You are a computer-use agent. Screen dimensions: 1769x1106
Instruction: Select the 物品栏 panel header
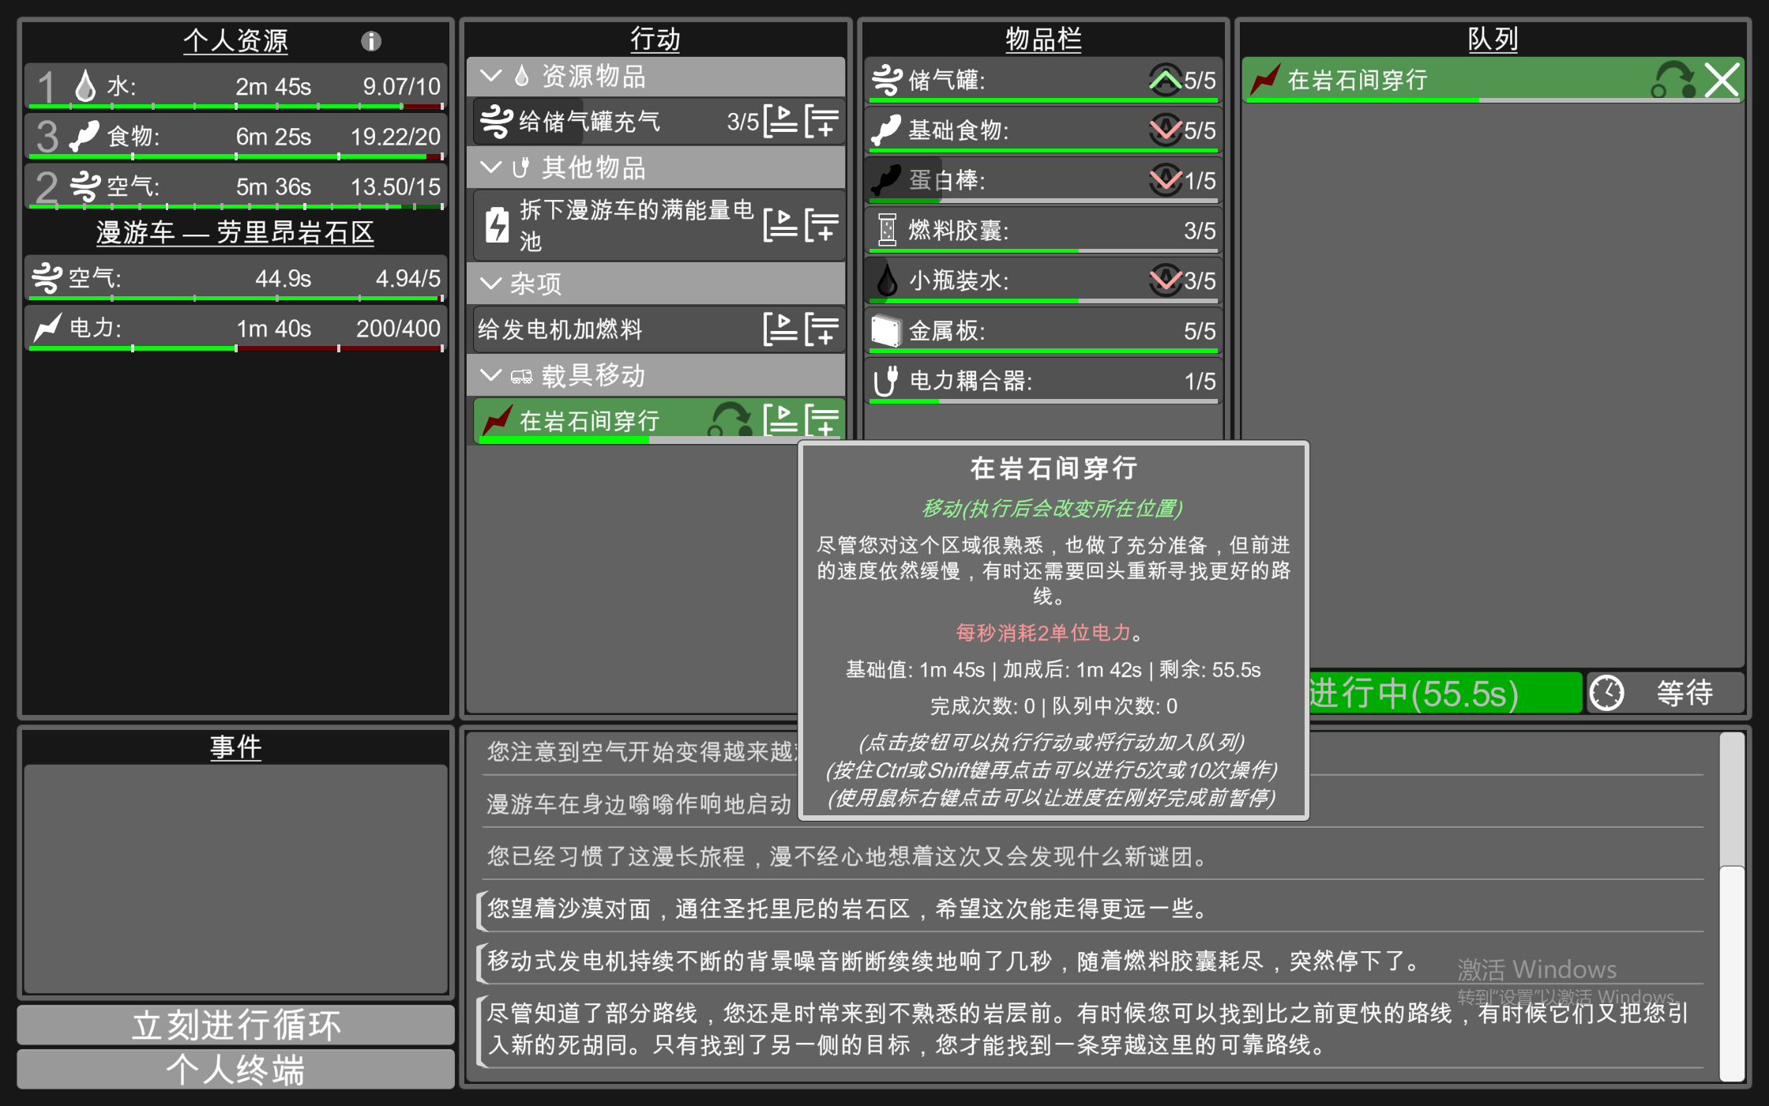pyautogui.click(x=1042, y=39)
